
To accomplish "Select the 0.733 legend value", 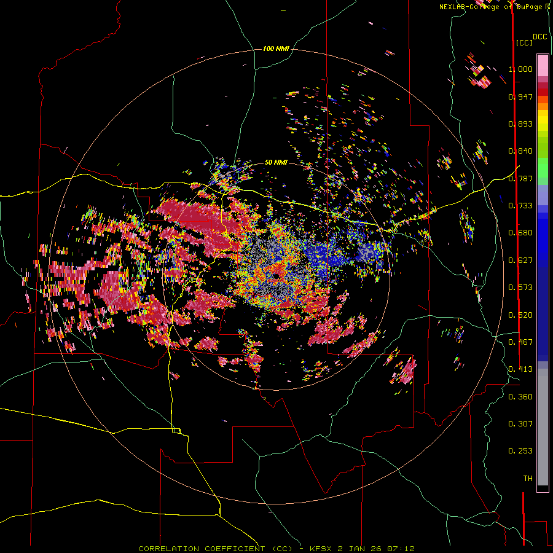I will [520, 206].
